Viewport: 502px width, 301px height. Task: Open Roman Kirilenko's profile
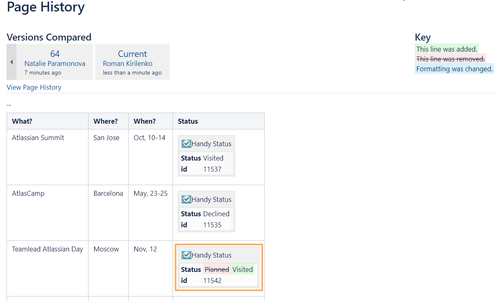[x=128, y=63]
